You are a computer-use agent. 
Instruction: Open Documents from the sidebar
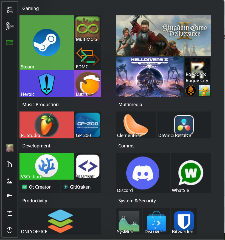click(10, 164)
